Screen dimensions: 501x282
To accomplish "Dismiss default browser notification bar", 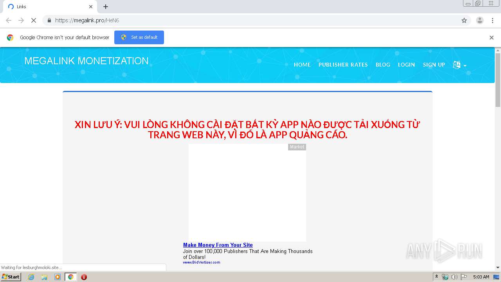I will coord(492,38).
